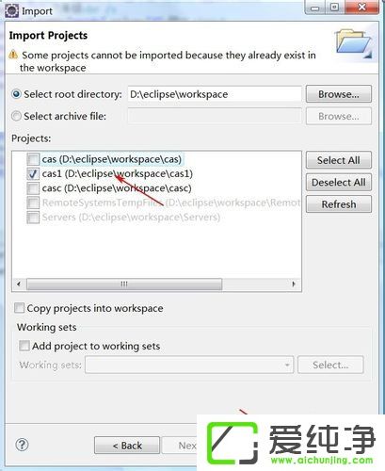Close the Import dialog window
The width and height of the screenshot is (385, 471).
[x=361, y=7]
